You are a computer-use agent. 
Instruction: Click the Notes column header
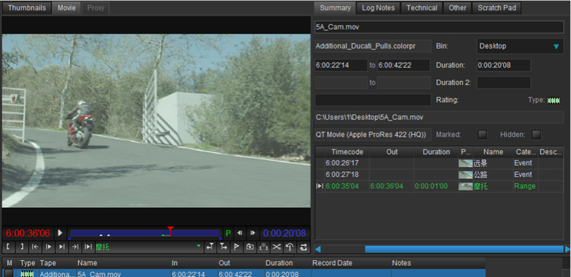438,263
